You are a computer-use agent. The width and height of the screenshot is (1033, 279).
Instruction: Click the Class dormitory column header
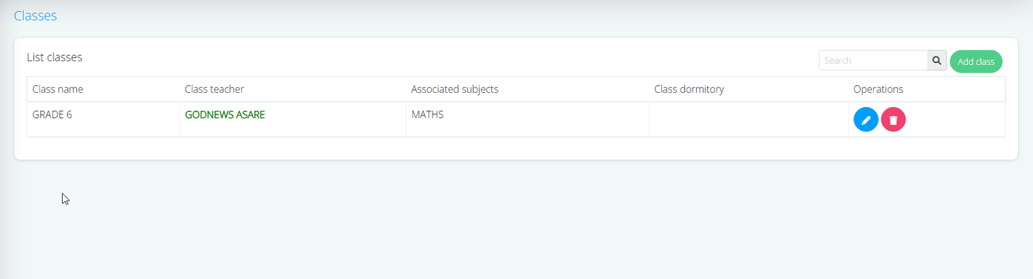tap(689, 89)
